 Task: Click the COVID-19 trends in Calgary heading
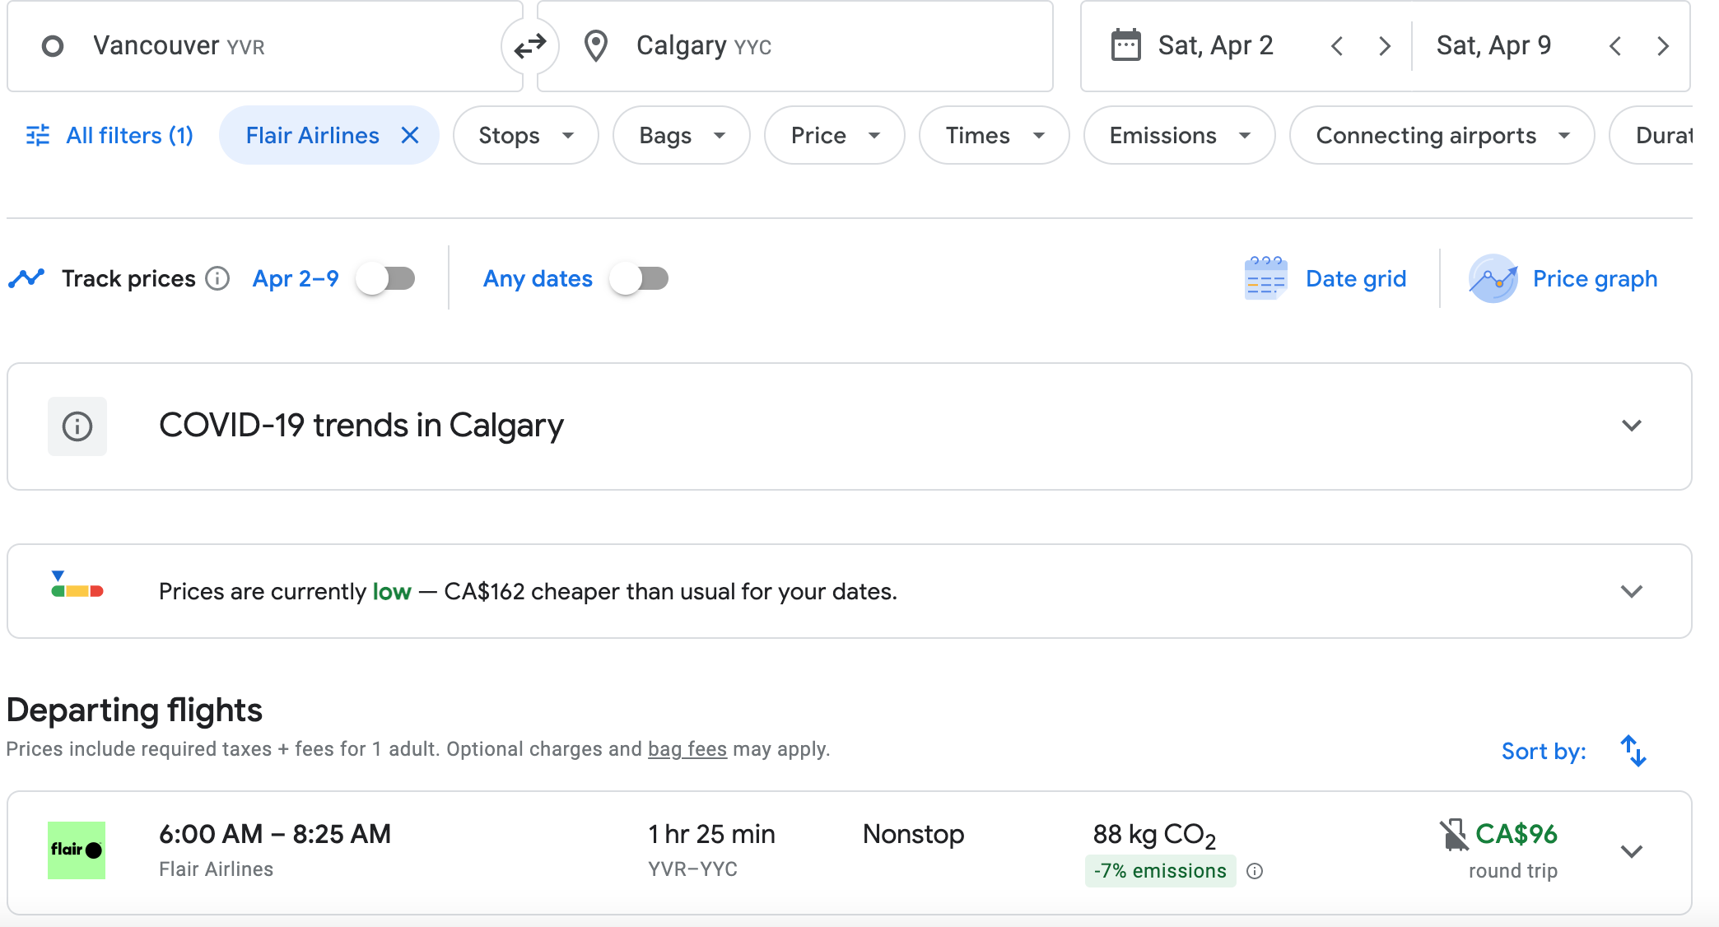(361, 426)
